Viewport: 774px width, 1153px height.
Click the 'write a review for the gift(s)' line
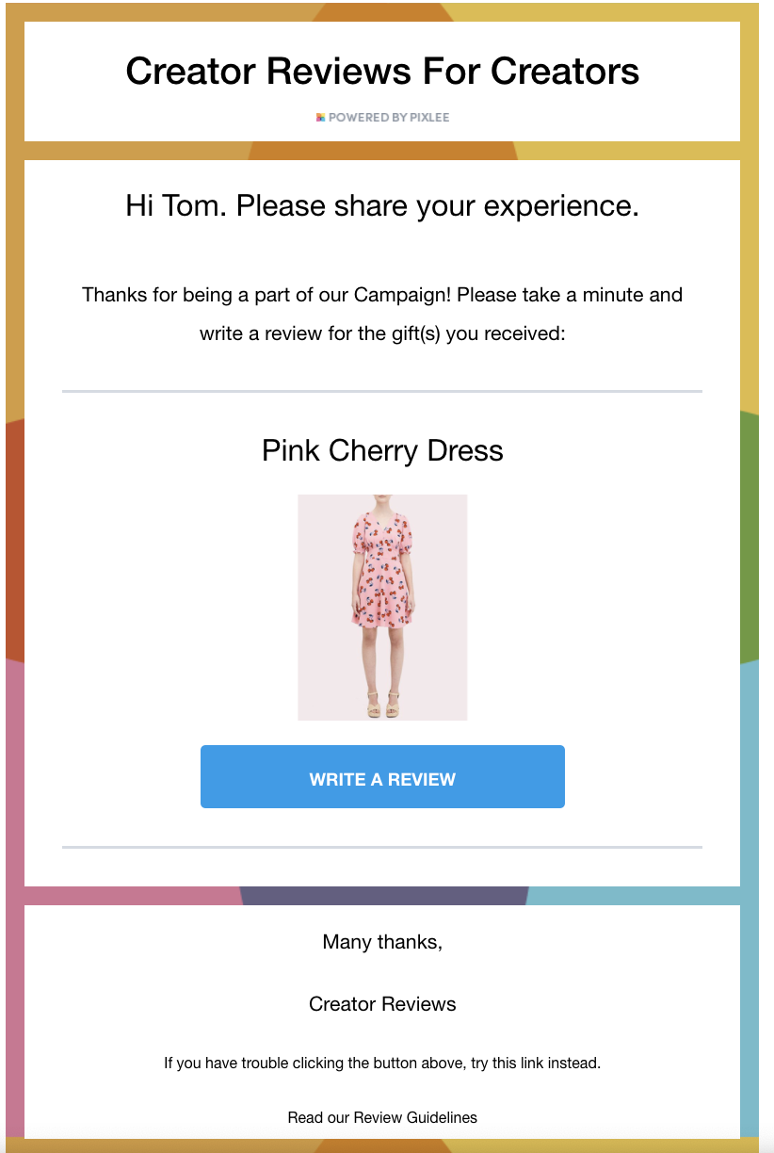[x=382, y=333]
